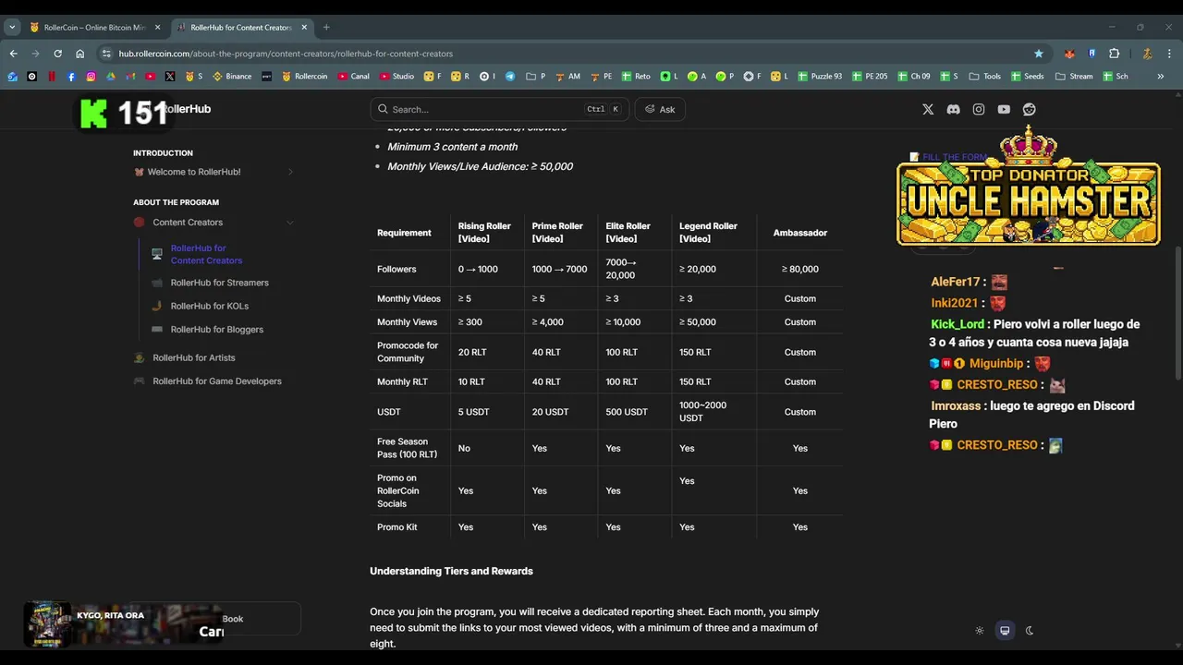Click 'Understanding Tiers and Rewards' heading
The image size is (1183, 665).
coord(451,571)
